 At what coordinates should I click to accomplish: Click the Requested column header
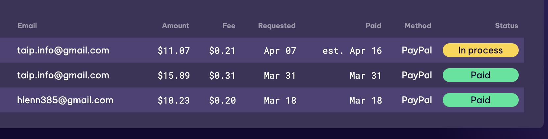(x=277, y=26)
